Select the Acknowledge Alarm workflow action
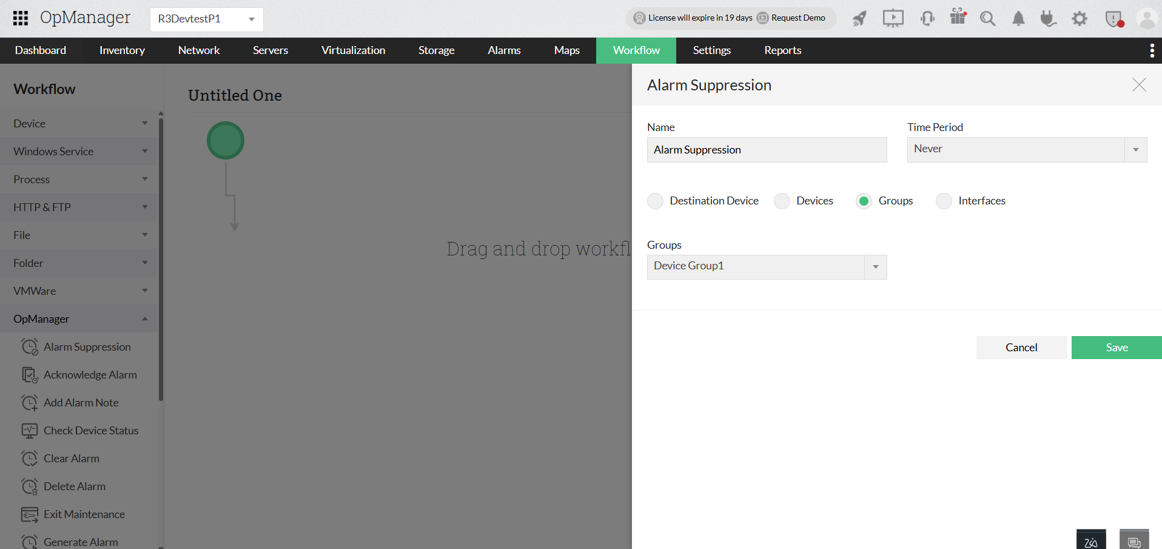Viewport: 1162px width, 549px height. click(90, 374)
